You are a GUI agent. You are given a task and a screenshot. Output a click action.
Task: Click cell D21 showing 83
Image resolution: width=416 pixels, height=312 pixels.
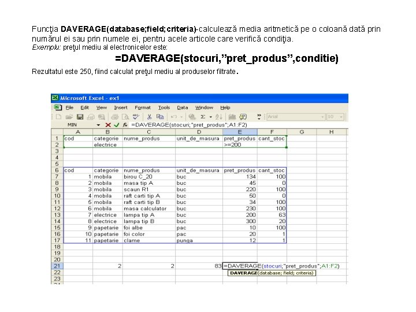199,266
